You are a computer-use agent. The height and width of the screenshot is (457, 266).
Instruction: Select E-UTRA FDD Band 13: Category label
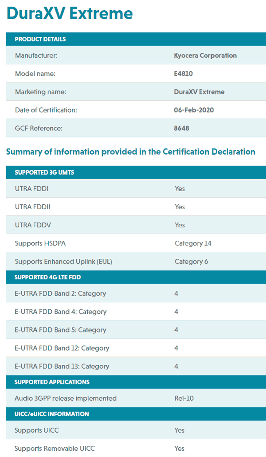coord(62,367)
